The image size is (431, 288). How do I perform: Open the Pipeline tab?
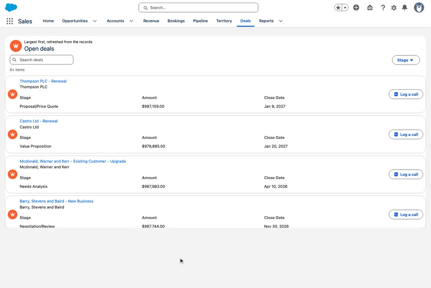click(x=200, y=21)
